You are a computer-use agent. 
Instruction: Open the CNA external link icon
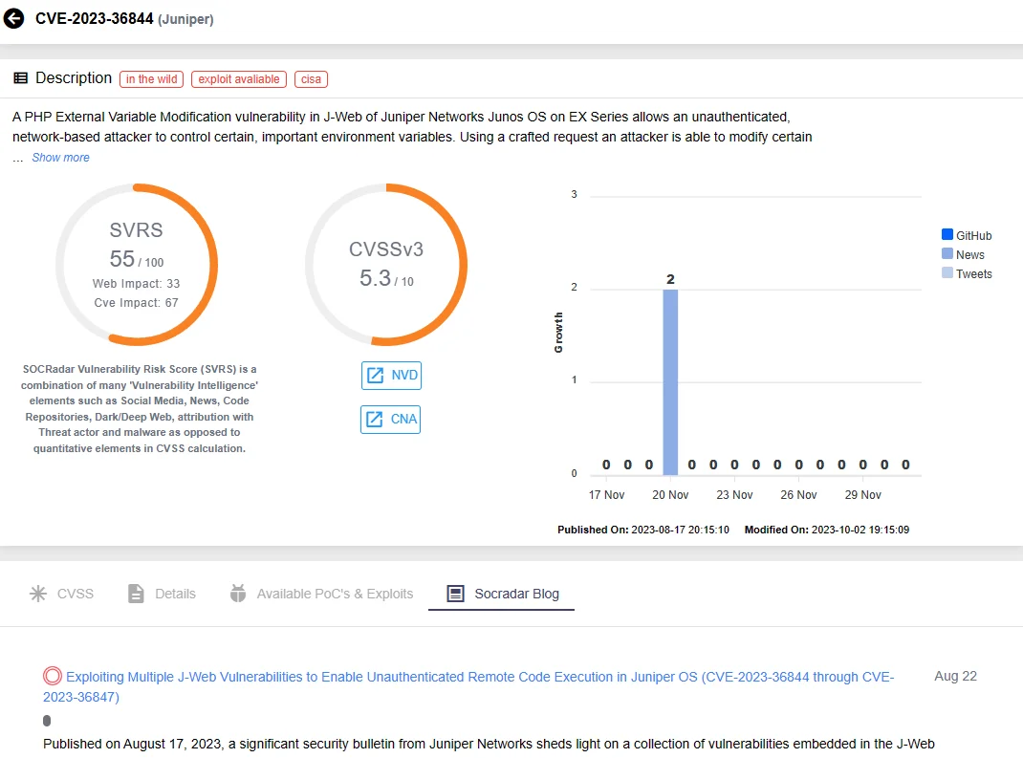pyautogui.click(x=375, y=419)
